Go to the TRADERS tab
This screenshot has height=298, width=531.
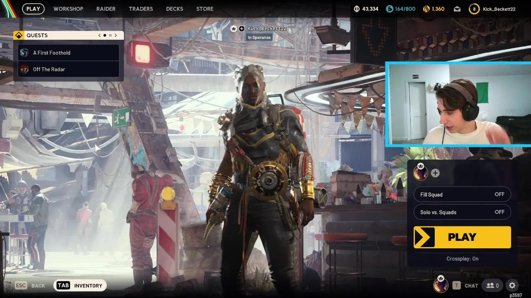141,9
